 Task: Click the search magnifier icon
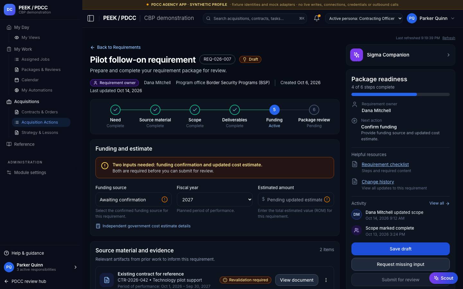pos(208,18)
